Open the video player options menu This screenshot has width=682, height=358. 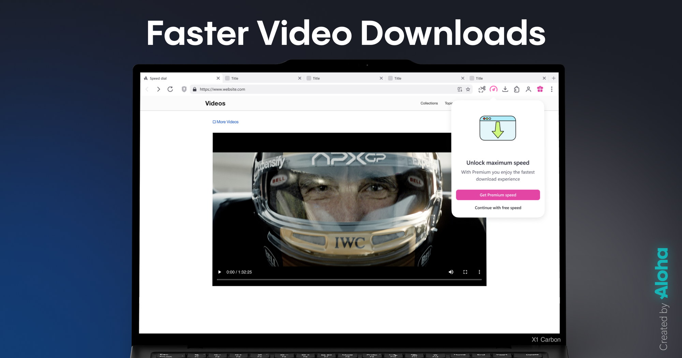coord(479,272)
